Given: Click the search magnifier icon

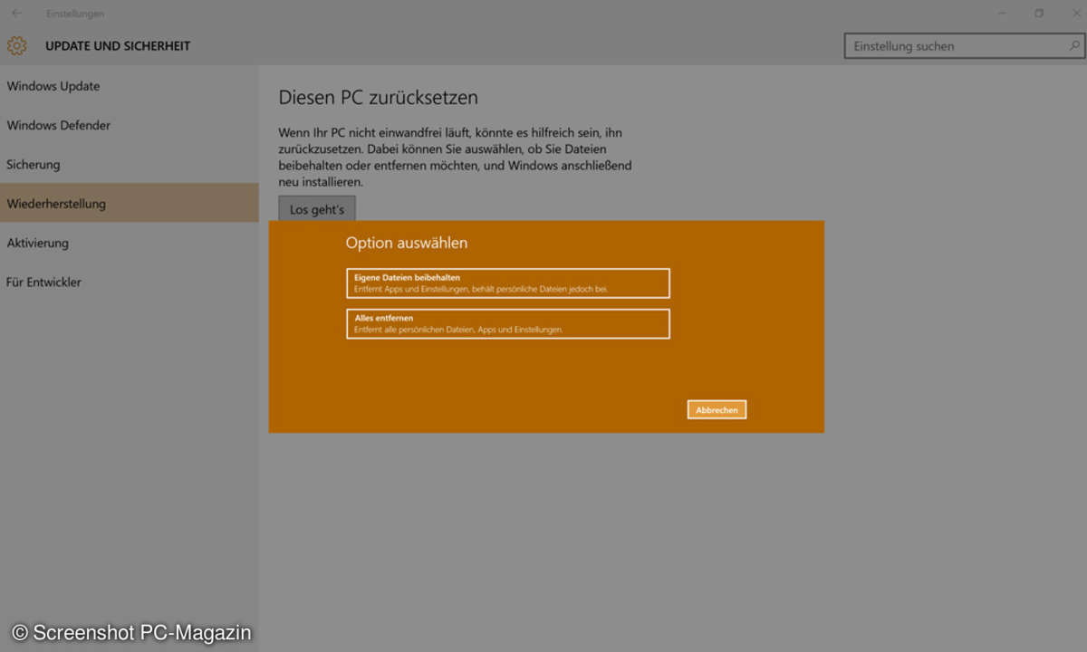Looking at the screenshot, I should (x=1073, y=46).
